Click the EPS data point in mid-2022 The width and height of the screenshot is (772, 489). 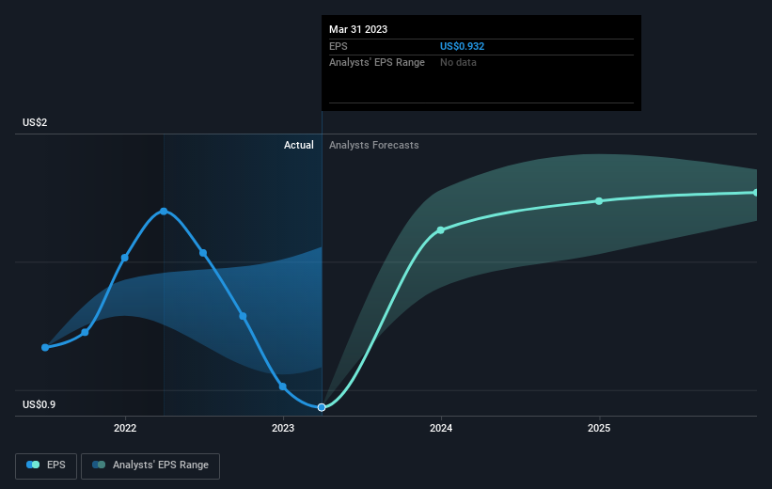pyautogui.click(x=203, y=253)
